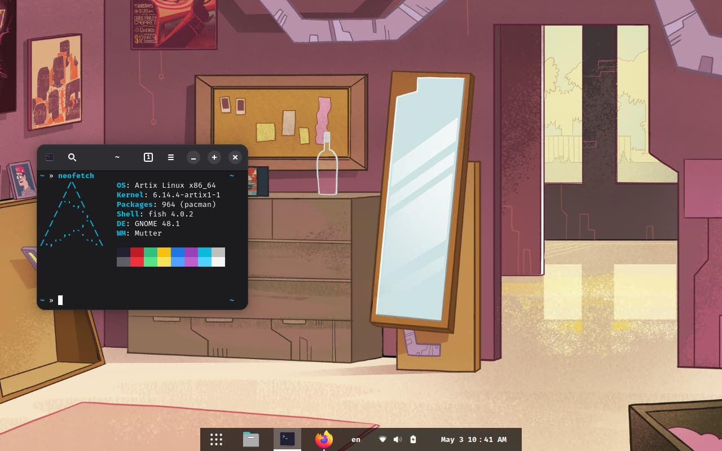Click the battery status icon
722x451 pixels.
pyautogui.click(x=413, y=439)
